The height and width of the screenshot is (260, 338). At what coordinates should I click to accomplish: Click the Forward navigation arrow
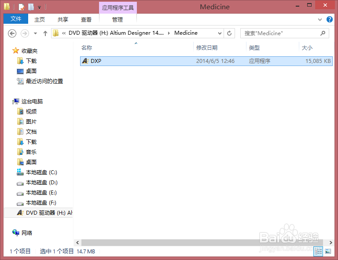click(x=25, y=33)
